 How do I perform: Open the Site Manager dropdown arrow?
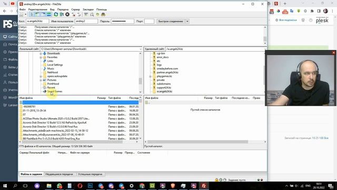pos(26,14)
